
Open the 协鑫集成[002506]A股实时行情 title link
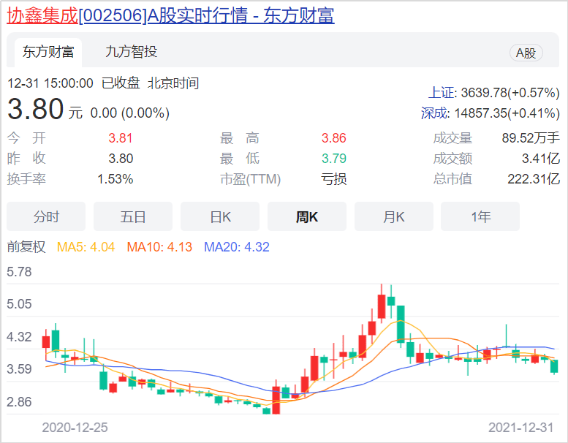[170, 15]
